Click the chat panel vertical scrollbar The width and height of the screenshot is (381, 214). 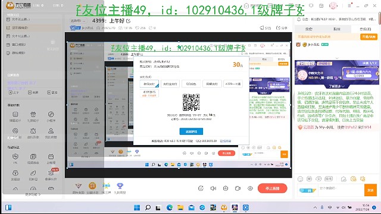click(x=380, y=19)
